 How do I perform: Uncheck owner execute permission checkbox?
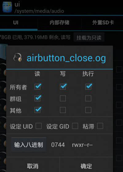pyautogui.click(x=88, y=86)
